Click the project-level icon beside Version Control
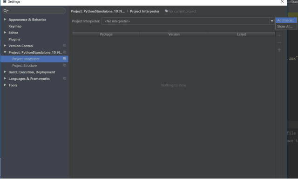 65,46
